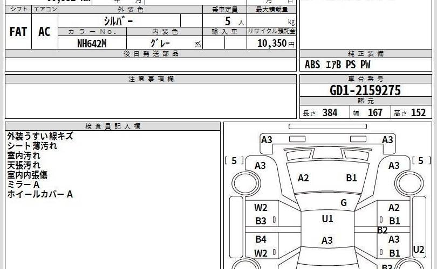Select chassis number GD1-2159275
437x269 pixels.
pos(365,90)
